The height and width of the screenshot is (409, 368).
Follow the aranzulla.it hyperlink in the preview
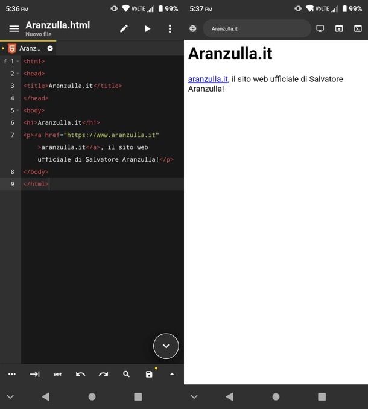pyautogui.click(x=208, y=79)
